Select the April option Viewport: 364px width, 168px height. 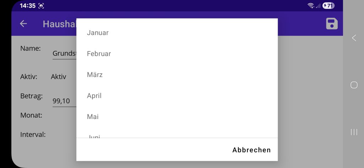94,96
